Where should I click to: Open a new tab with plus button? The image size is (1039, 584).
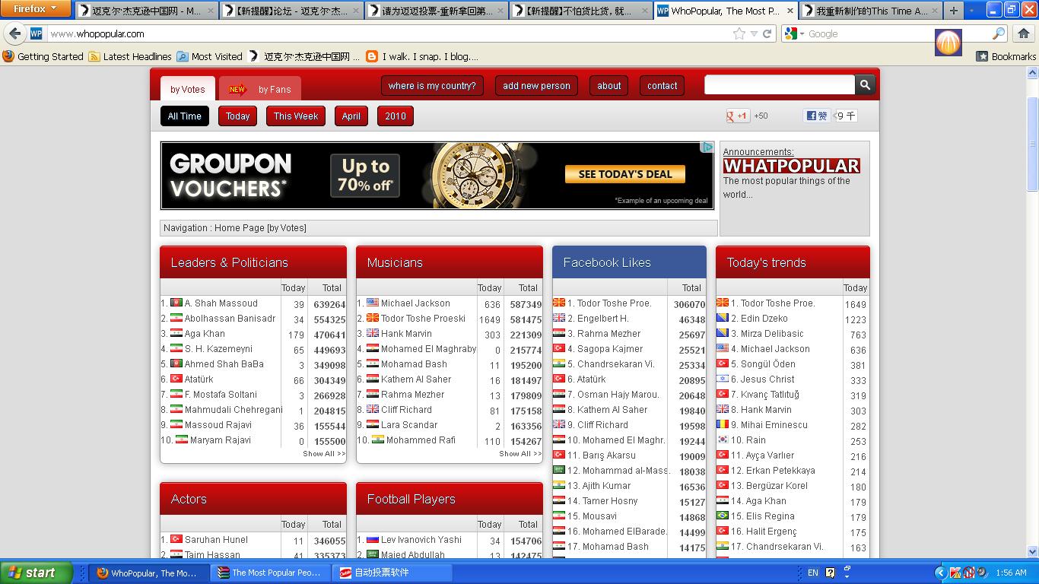pyautogui.click(x=954, y=11)
